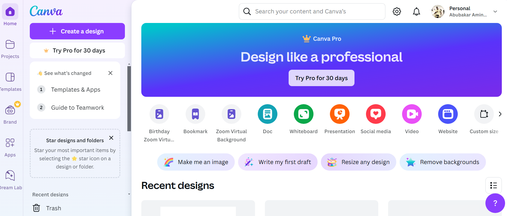Close the See what's changed panel
The image size is (507, 216).
pyautogui.click(x=110, y=73)
